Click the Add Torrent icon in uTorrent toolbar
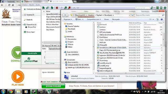 [x=44, y=8]
